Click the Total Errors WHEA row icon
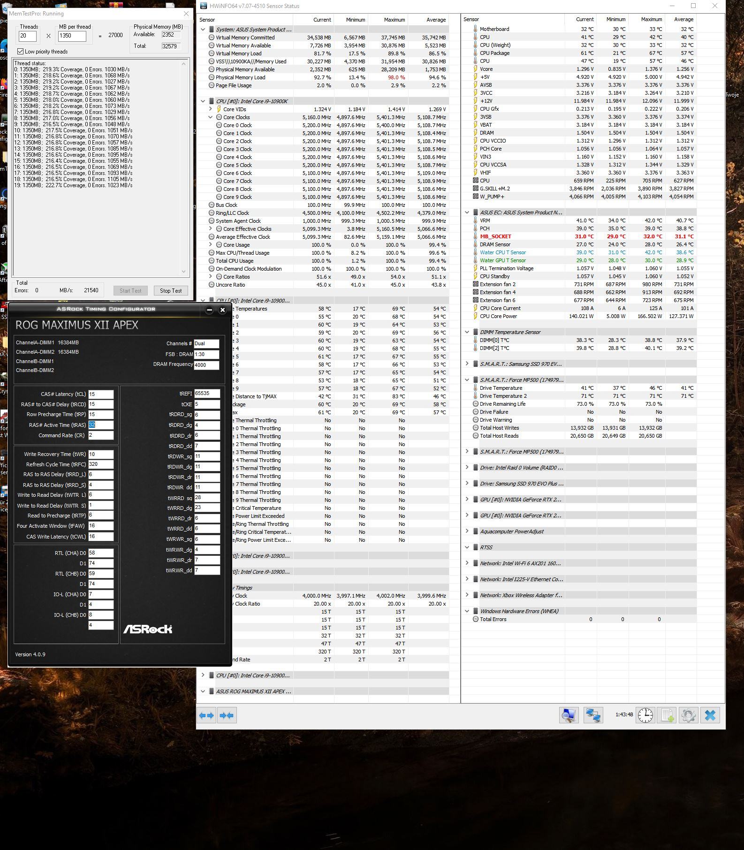The height and width of the screenshot is (850, 744). tap(475, 619)
